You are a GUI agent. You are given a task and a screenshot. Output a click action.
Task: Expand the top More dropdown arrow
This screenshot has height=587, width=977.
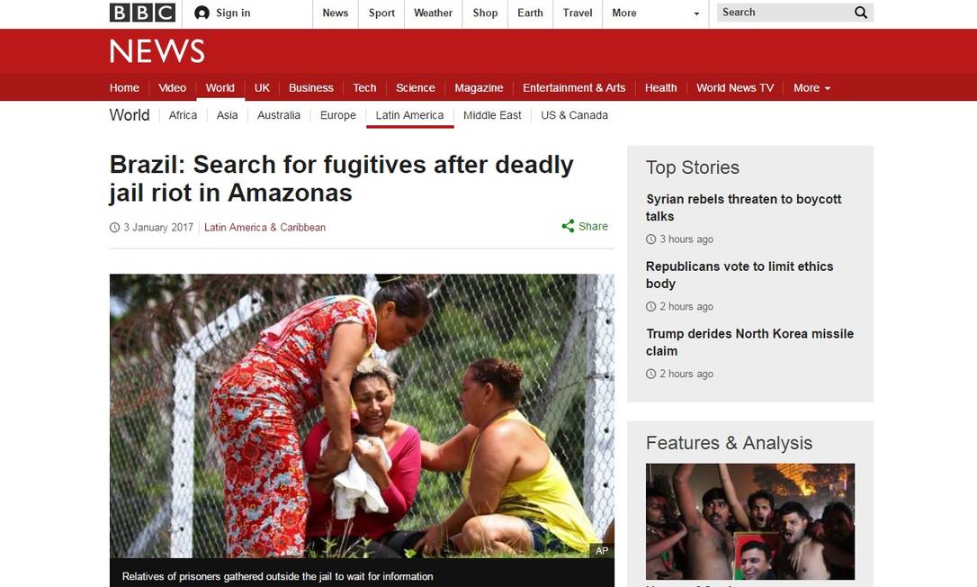(x=696, y=14)
